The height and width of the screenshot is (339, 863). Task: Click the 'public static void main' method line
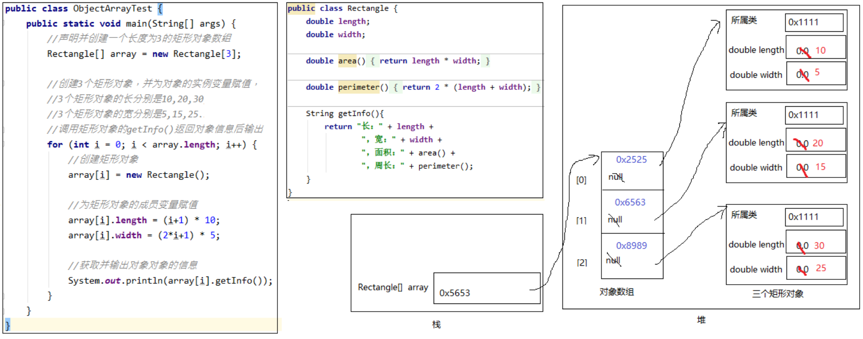tap(131, 24)
